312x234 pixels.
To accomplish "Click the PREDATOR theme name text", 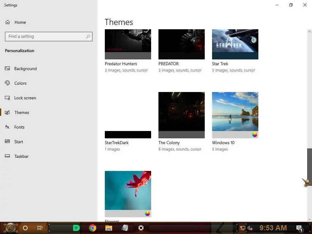I will (168, 64).
